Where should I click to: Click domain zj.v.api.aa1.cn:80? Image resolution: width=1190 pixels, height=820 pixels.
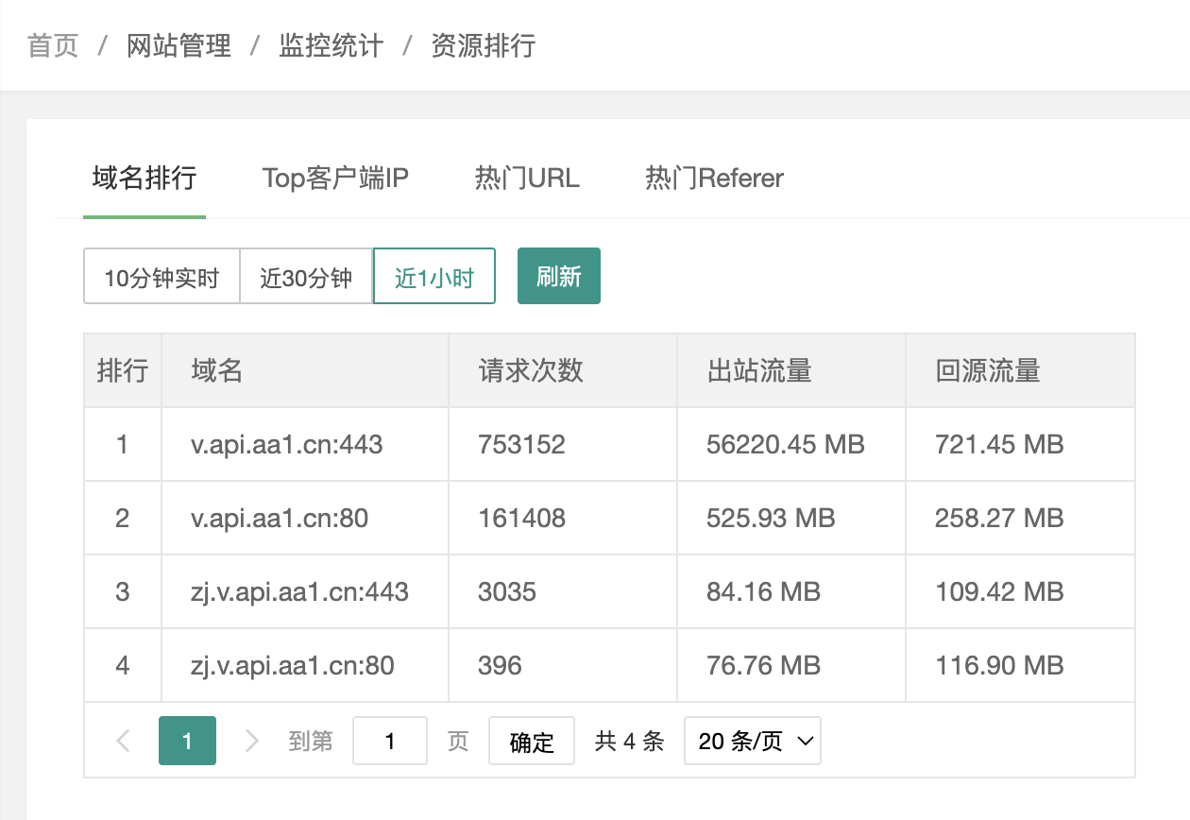[x=292, y=666]
